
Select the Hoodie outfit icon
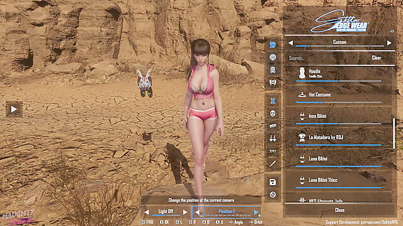point(302,73)
